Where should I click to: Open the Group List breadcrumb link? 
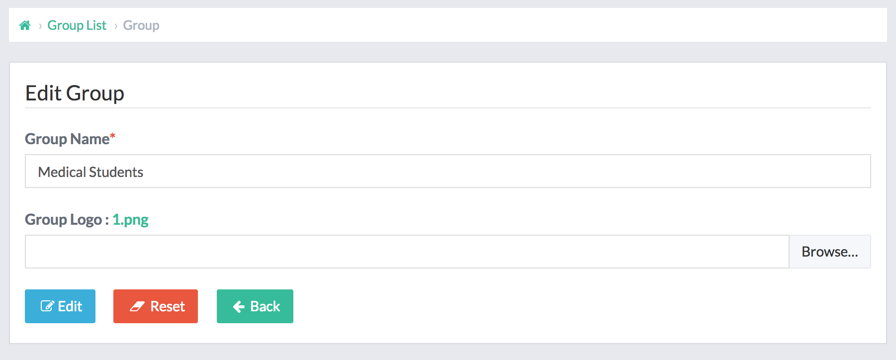point(77,25)
